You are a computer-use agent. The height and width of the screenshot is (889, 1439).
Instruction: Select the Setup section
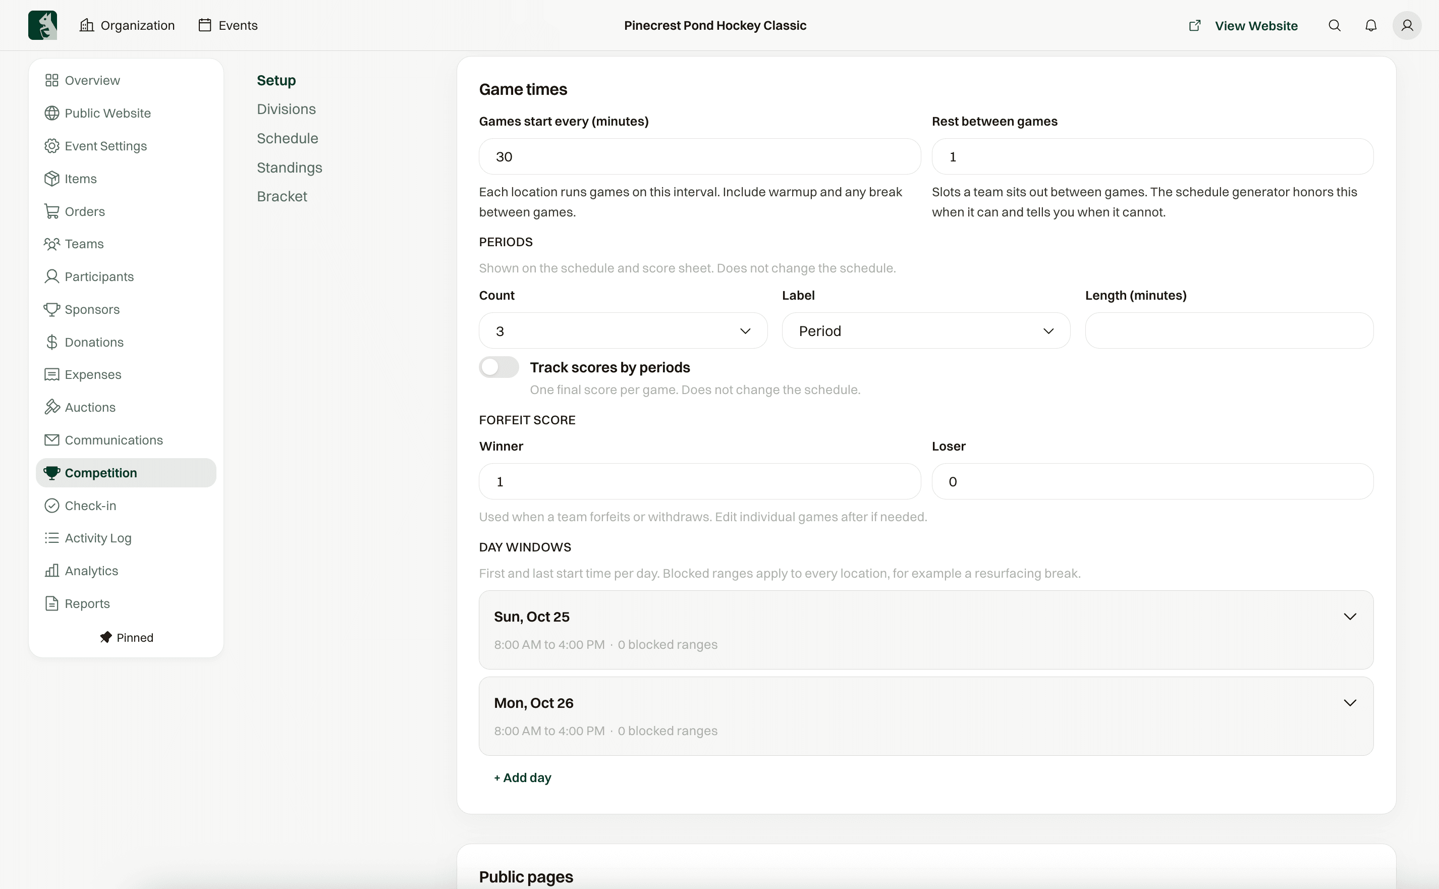click(x=276, y=81)
